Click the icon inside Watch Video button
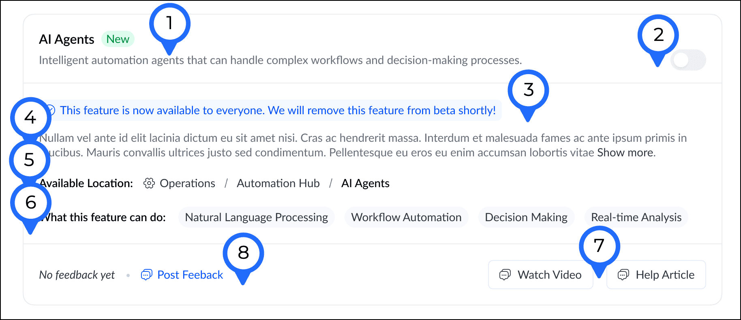Viewport: 741px width, 320px height. pyautogui.click(x=505, y=275)
